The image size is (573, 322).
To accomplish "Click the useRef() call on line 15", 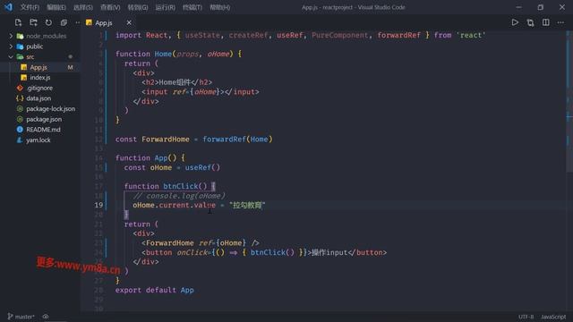I will pos(202,167).
